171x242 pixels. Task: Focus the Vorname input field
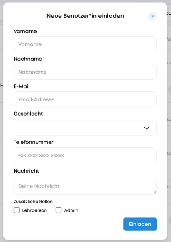(x=85, y=44)
